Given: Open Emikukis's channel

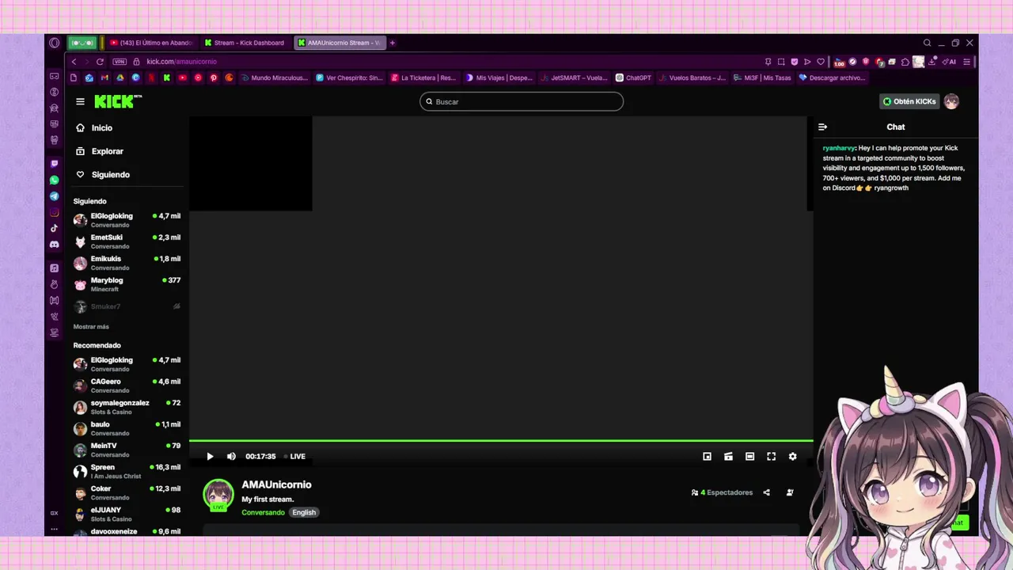Looking at the screenshot, I should (127, 263).
